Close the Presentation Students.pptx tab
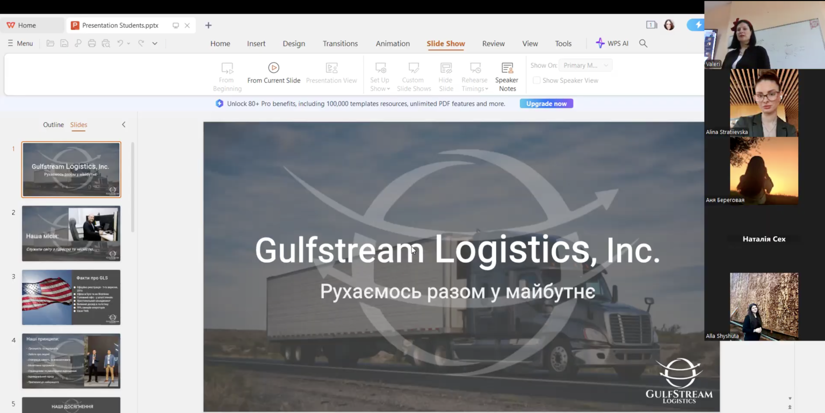The width and height of the screenshot is (825, 413). [187, 25]
